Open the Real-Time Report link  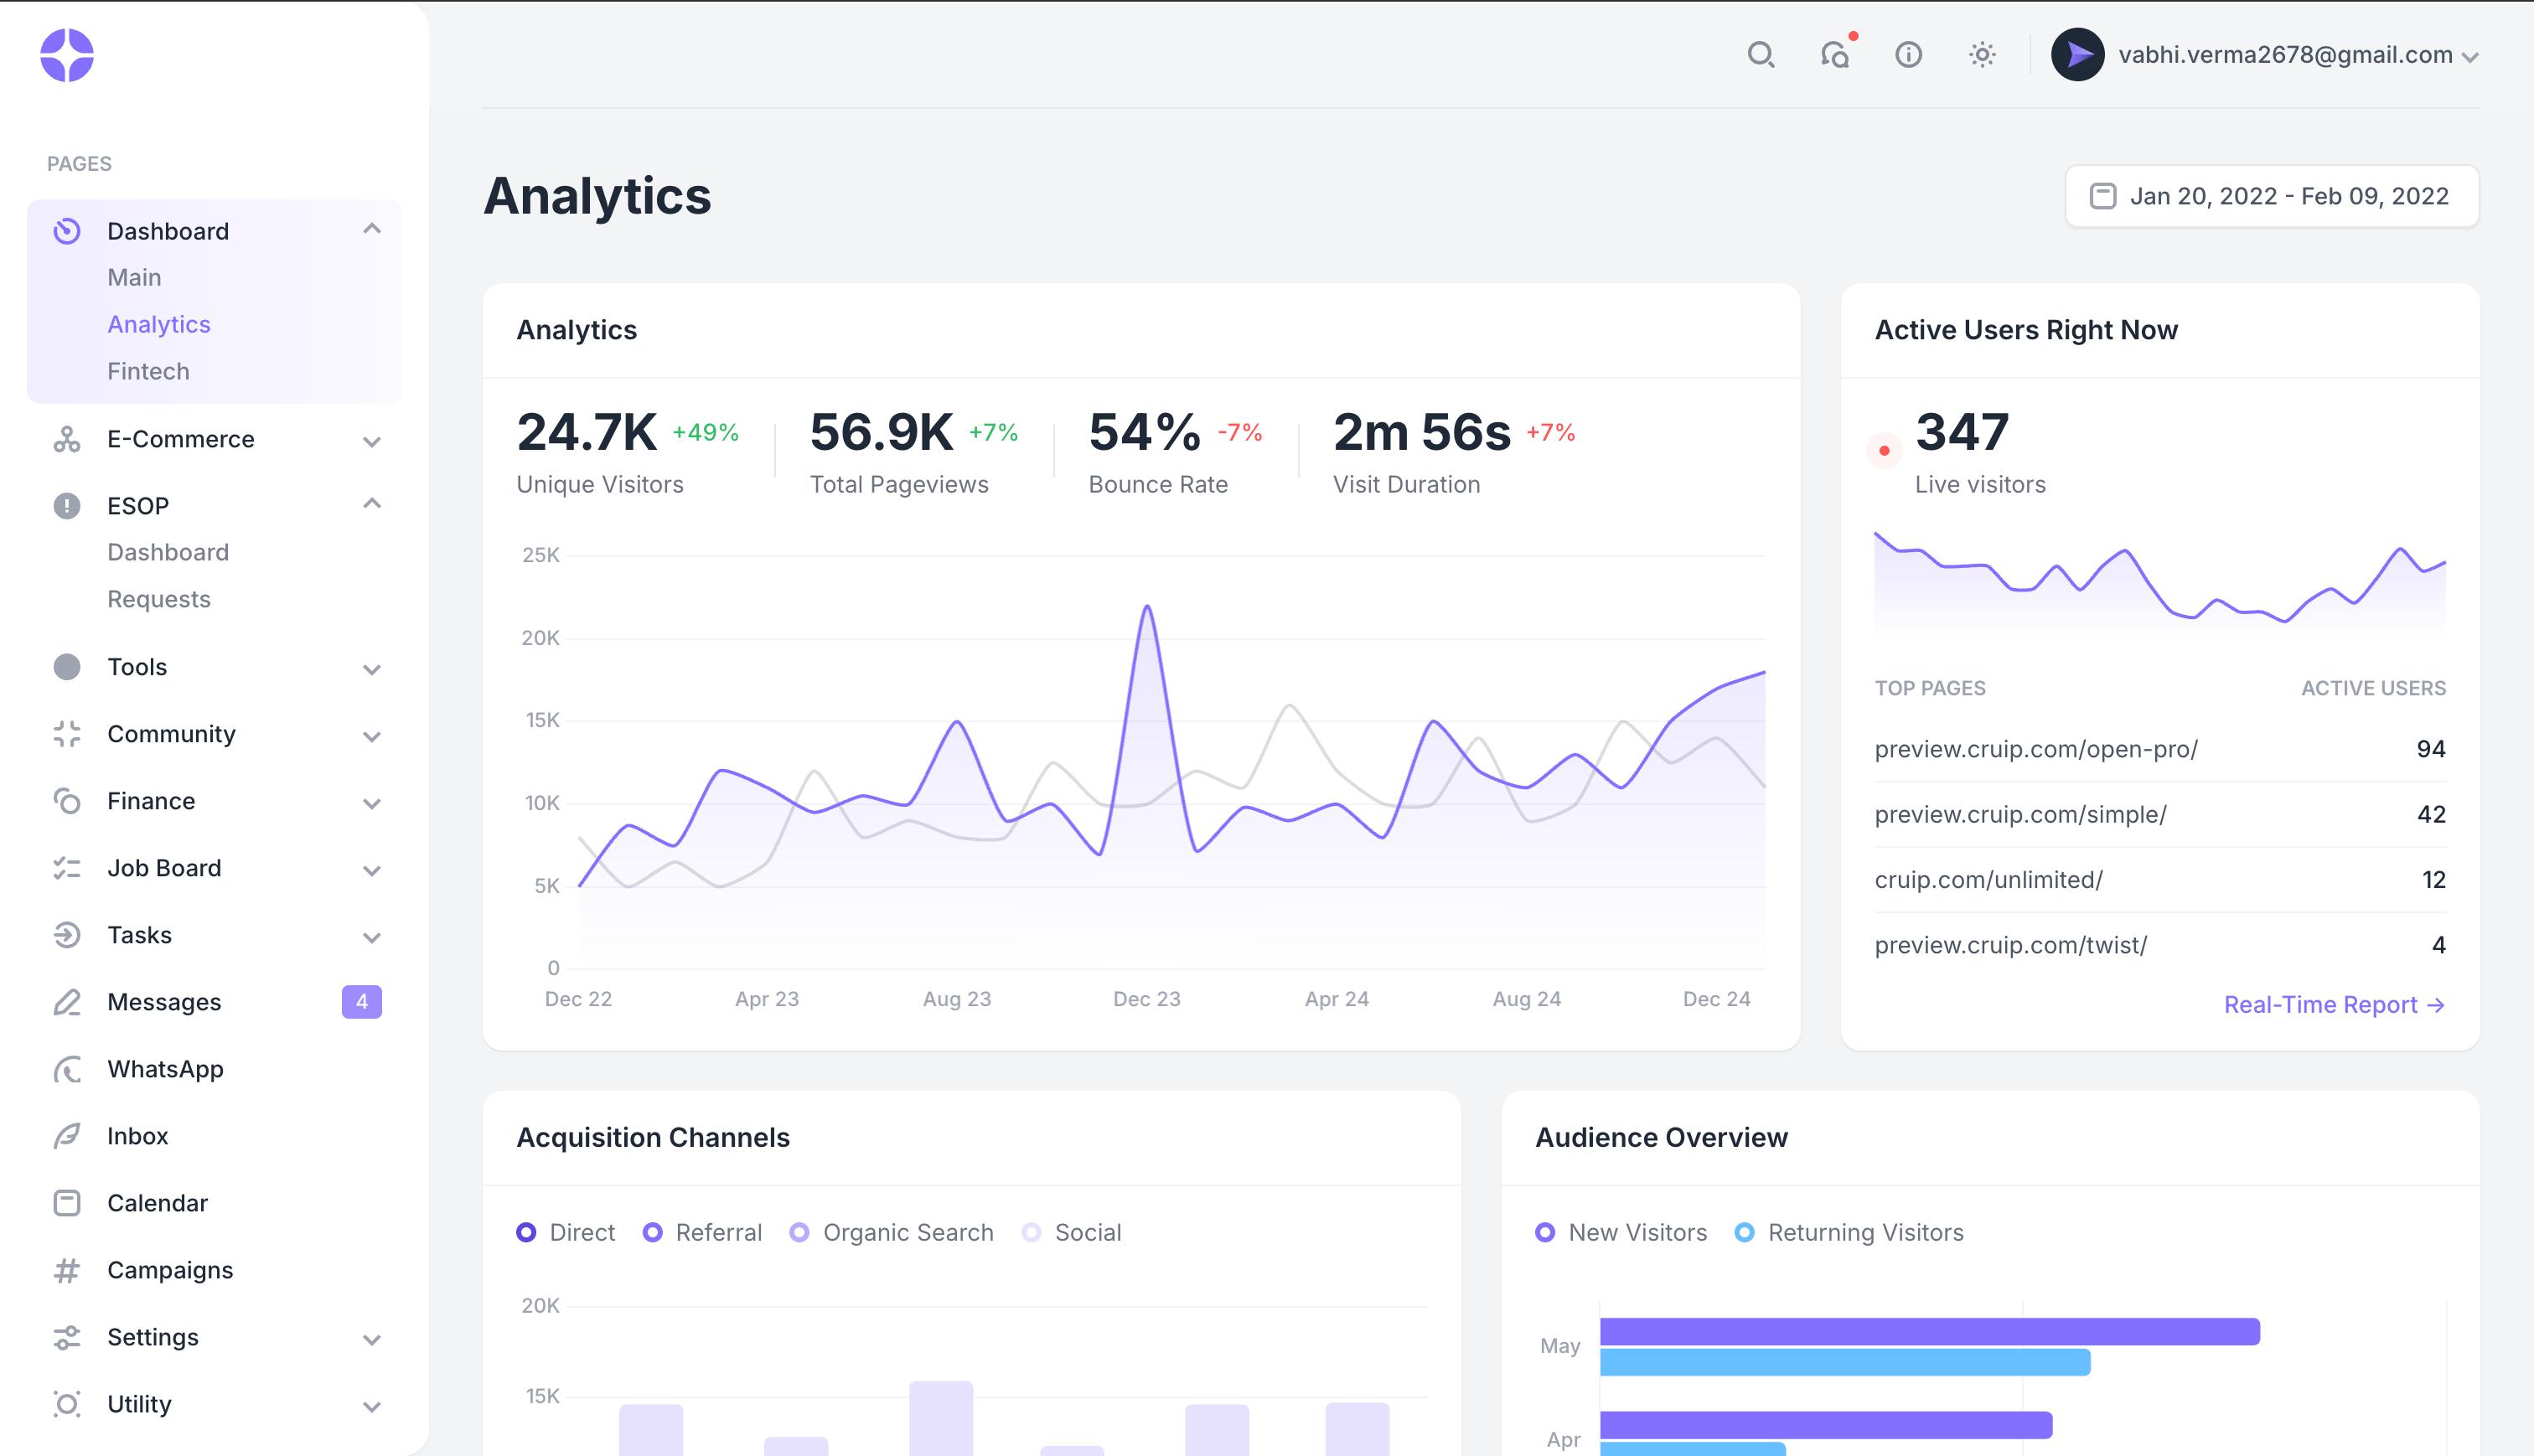pyautogui.click(x=2333, y=1004)
